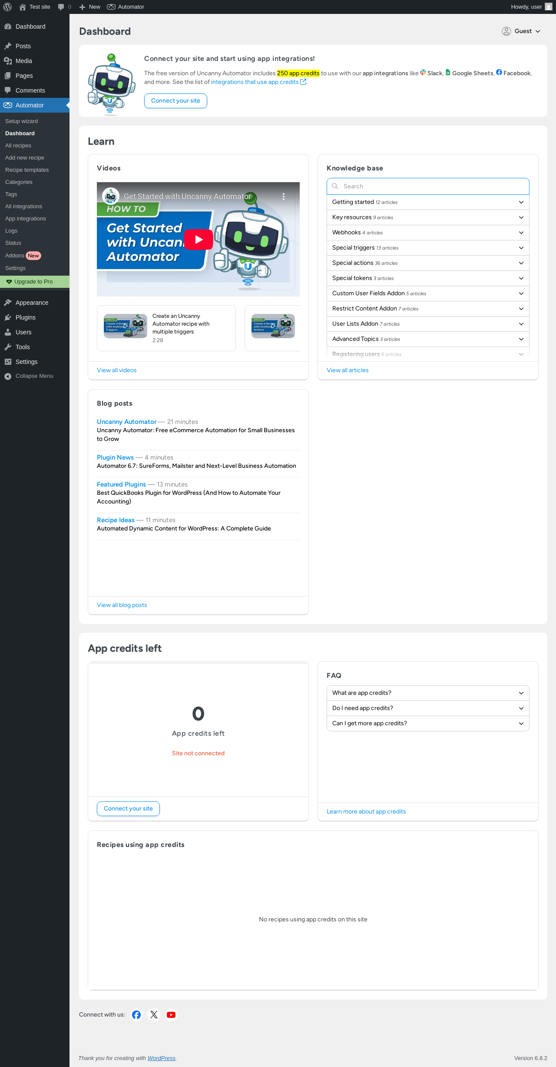Focus the Knowledge base search field
This screenshot has width=556, height=1067.
click(x=428, y=186)
